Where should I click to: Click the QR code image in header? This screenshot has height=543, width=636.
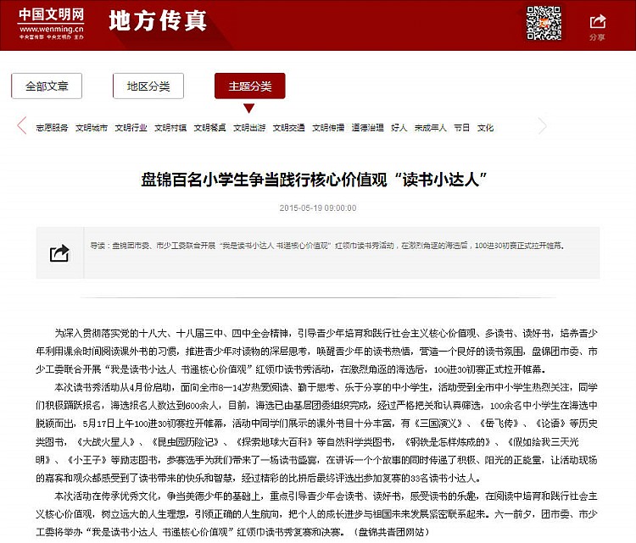click(x=544, y=23)
